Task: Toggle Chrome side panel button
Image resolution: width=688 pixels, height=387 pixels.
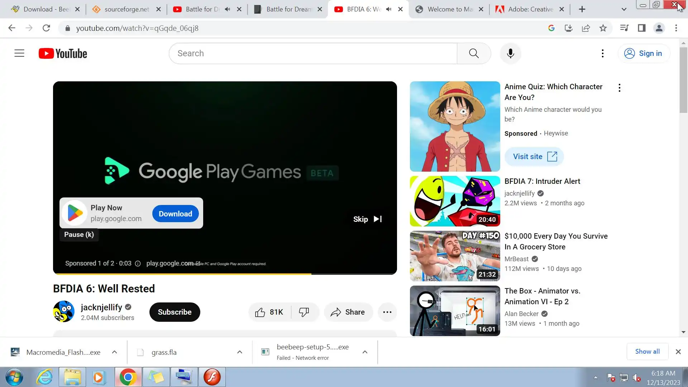Action: (x=641, y=28)
